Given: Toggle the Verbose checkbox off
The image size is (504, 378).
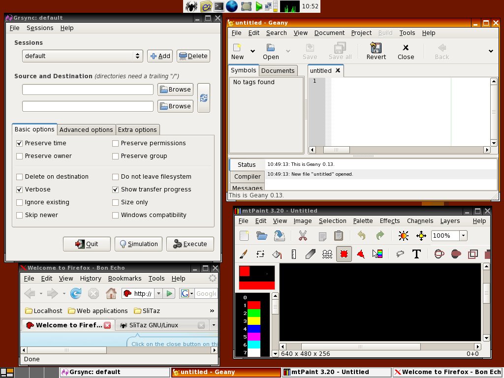Looking at the screenshot, I should [20, 189].
